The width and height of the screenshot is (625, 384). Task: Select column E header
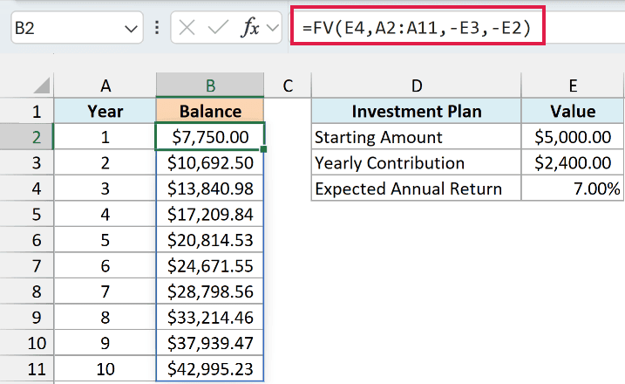point(573,85)
